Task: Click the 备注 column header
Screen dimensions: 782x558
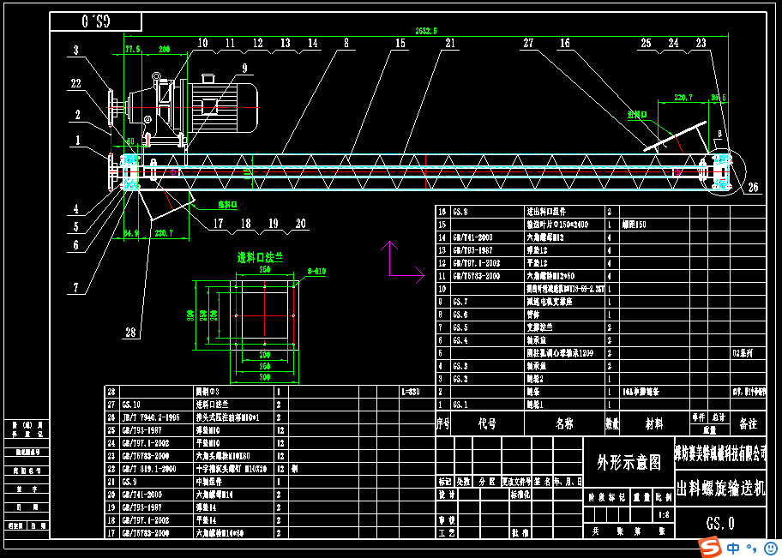Action: click(748, 424)
